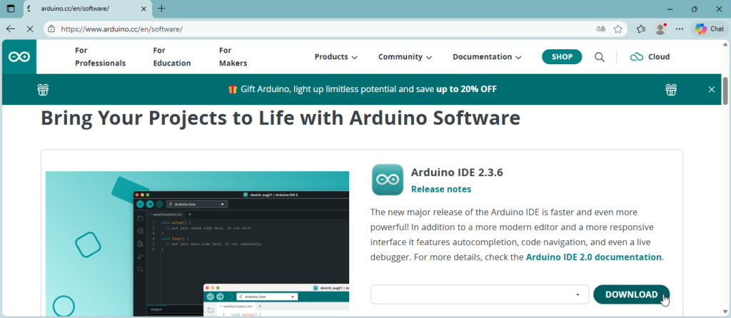731x318 pixels.
Task: Restore down the browser window
Action: (695, 9)
